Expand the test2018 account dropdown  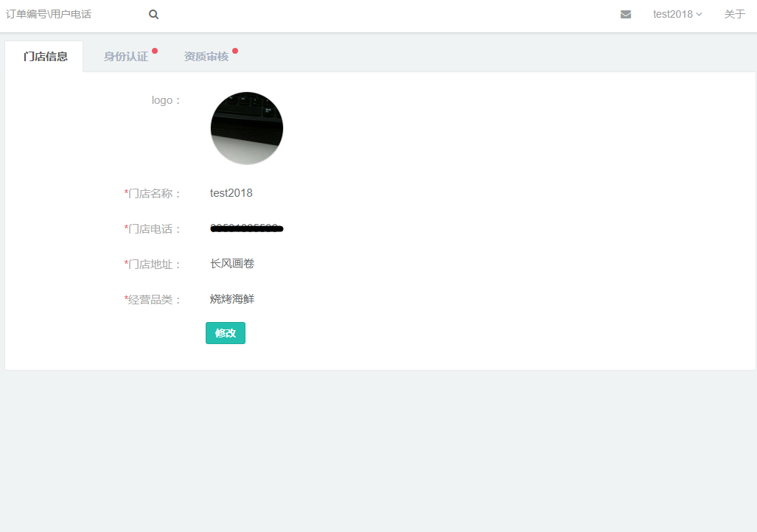coord(677,15)
